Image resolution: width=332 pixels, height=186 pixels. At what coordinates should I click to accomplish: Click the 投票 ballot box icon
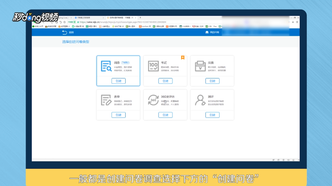click(x=200, y=66)
